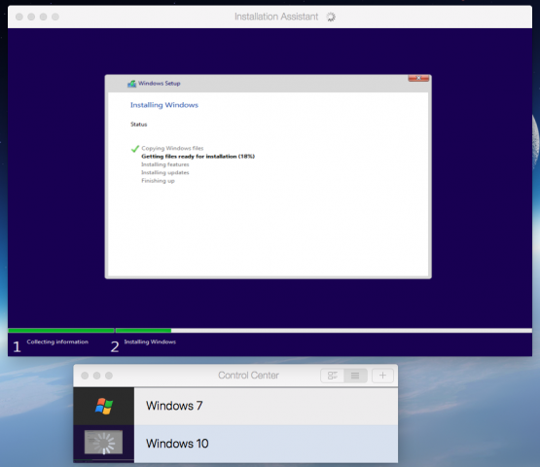The width and height of the screenshot is (540, 467).
Task: Click the Windows 7 logo thumbnail
Action: coord(104,406)
